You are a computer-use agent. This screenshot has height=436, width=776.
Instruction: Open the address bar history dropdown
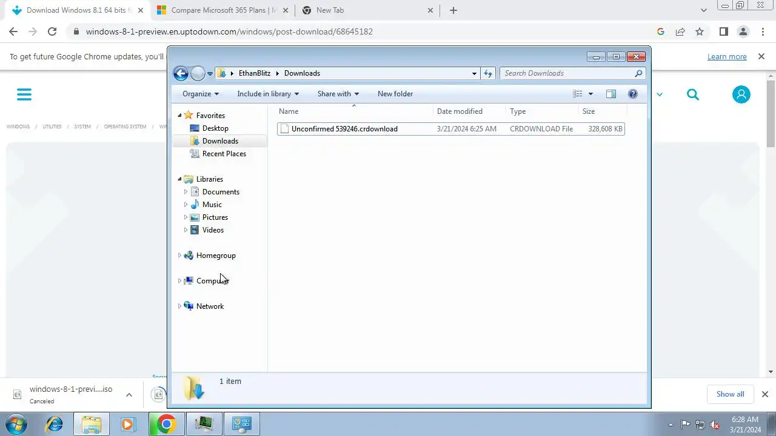(x=474, y=73)
